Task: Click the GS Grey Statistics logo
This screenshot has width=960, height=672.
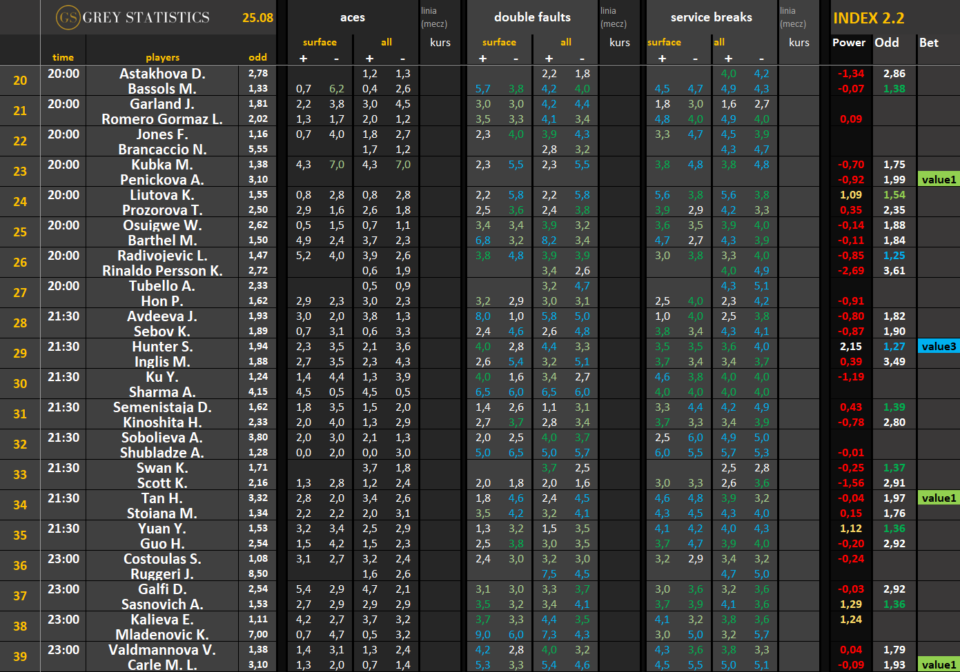Action: click(133, 17)
